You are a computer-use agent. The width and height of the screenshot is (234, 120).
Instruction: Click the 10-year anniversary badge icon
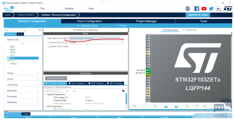click(188, 9)
